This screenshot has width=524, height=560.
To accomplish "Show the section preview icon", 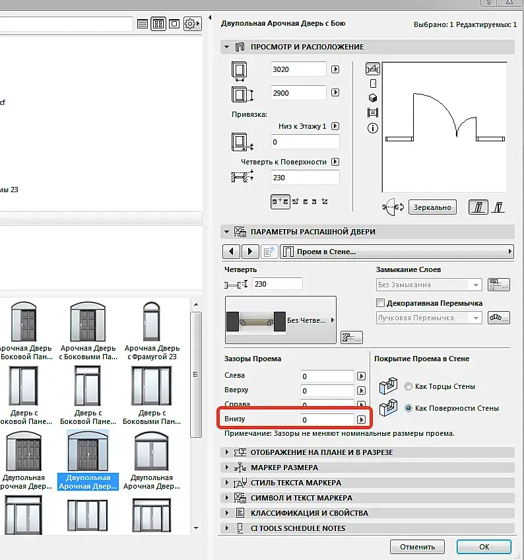I will tap(373, 113).
